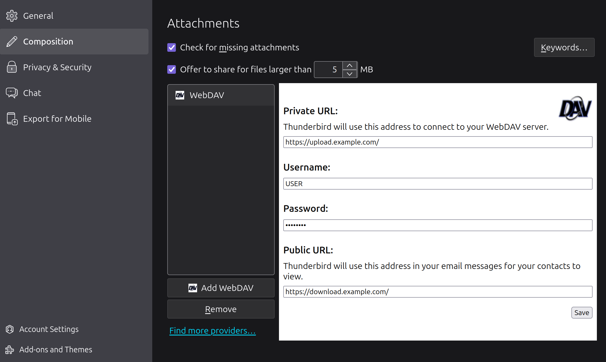Click the WebDAV provider icon in list
This screenshot has height=362, width=606.
pyautogui.click(x=180, y=95)
